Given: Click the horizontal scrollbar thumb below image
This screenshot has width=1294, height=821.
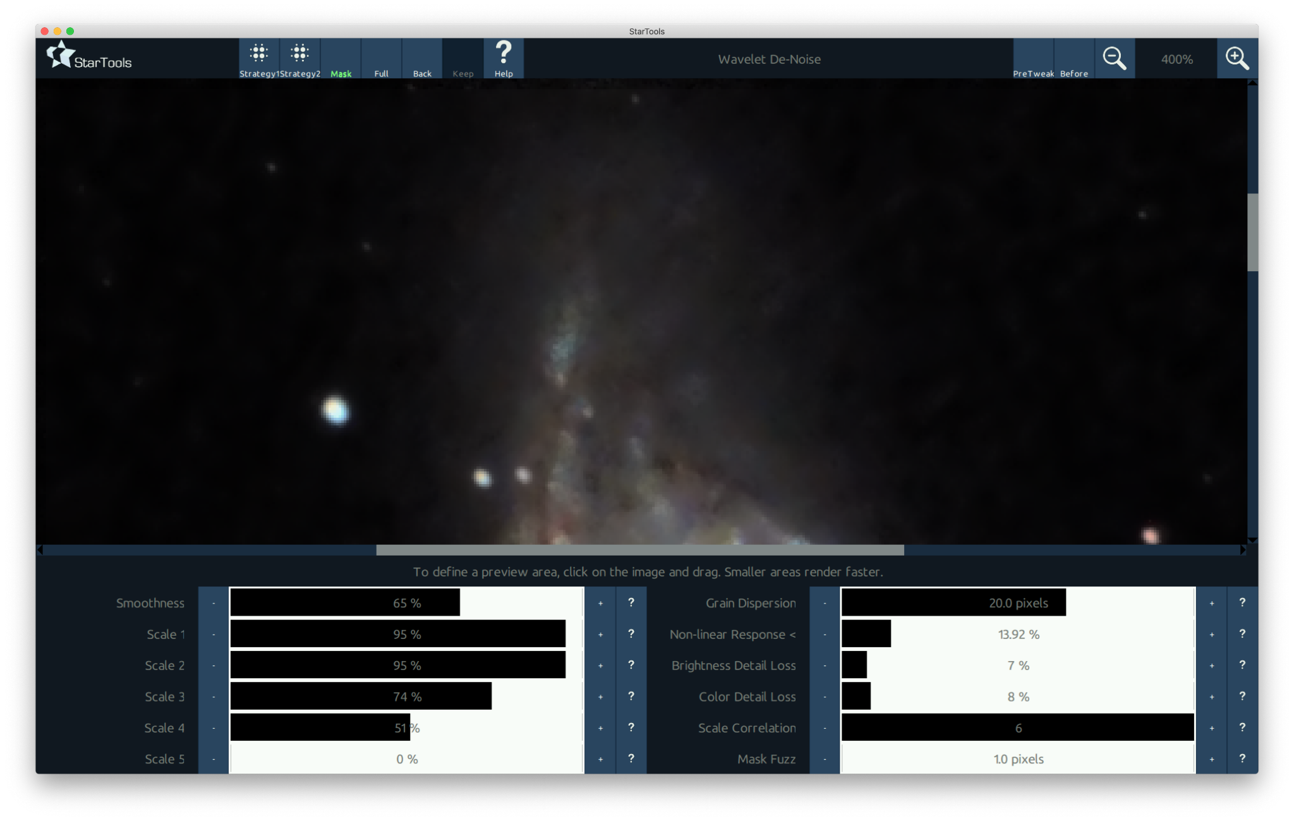Looking at the screenshot, I should (x=640, y=550).
